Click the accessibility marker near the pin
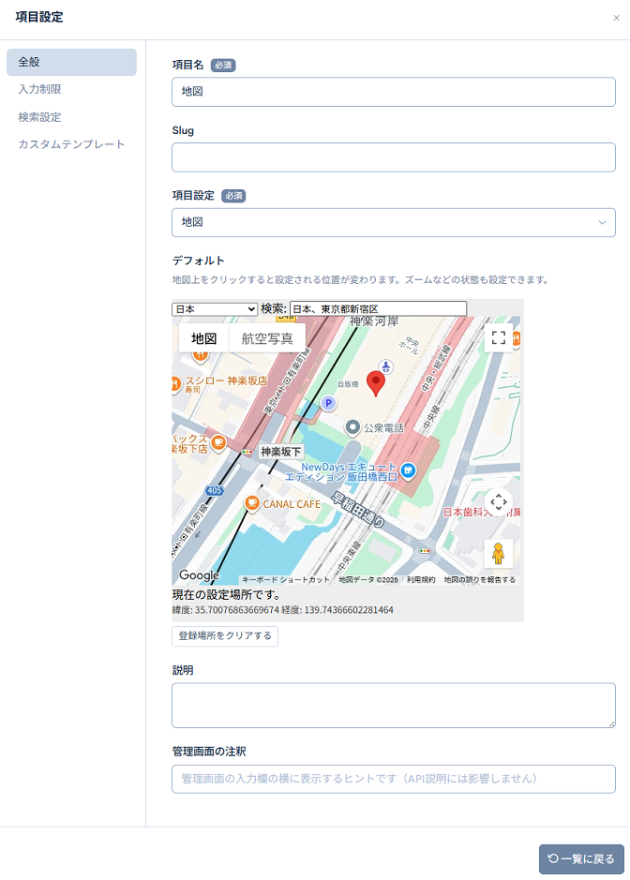 [385, 367]
